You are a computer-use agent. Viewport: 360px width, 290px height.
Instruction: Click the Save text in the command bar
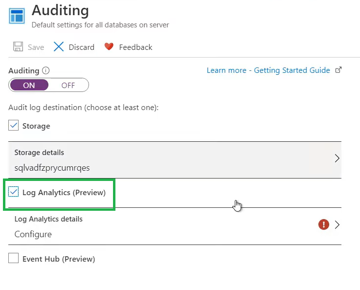click(x=36, y=47)
